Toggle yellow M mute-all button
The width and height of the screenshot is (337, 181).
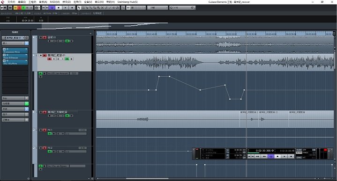[x=15, y=8]
